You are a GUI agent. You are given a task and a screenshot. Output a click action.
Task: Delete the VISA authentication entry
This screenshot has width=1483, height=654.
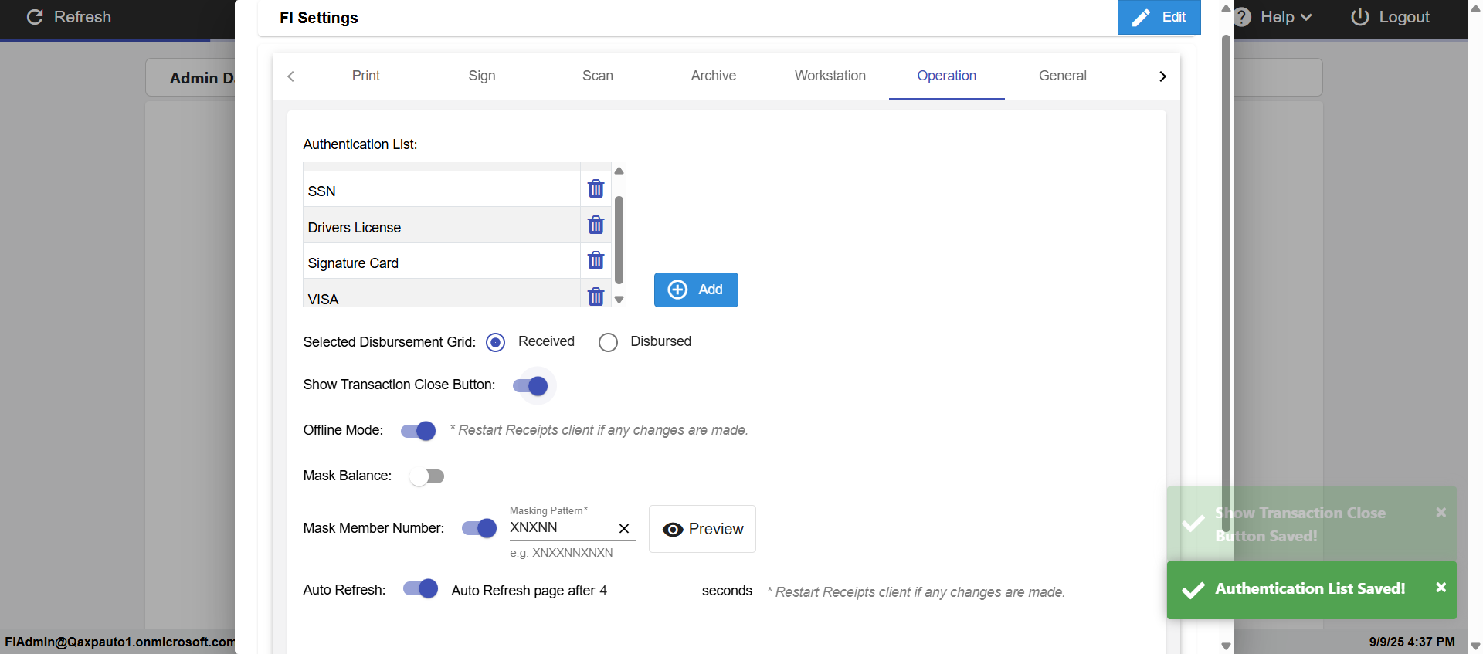596,297
